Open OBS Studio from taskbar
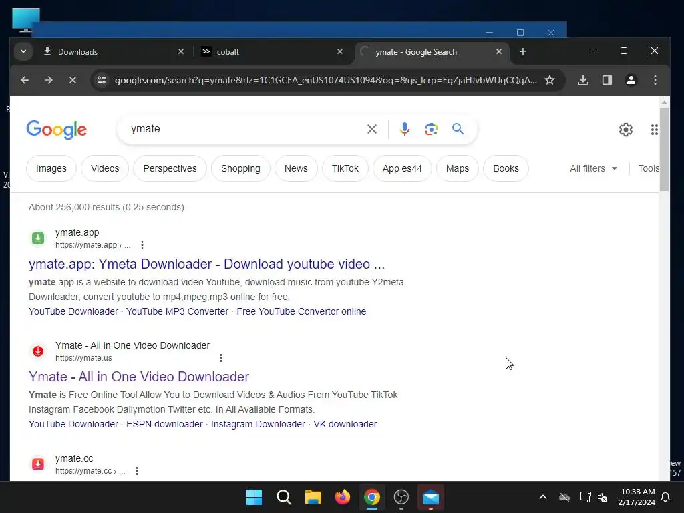 [401, 497]
